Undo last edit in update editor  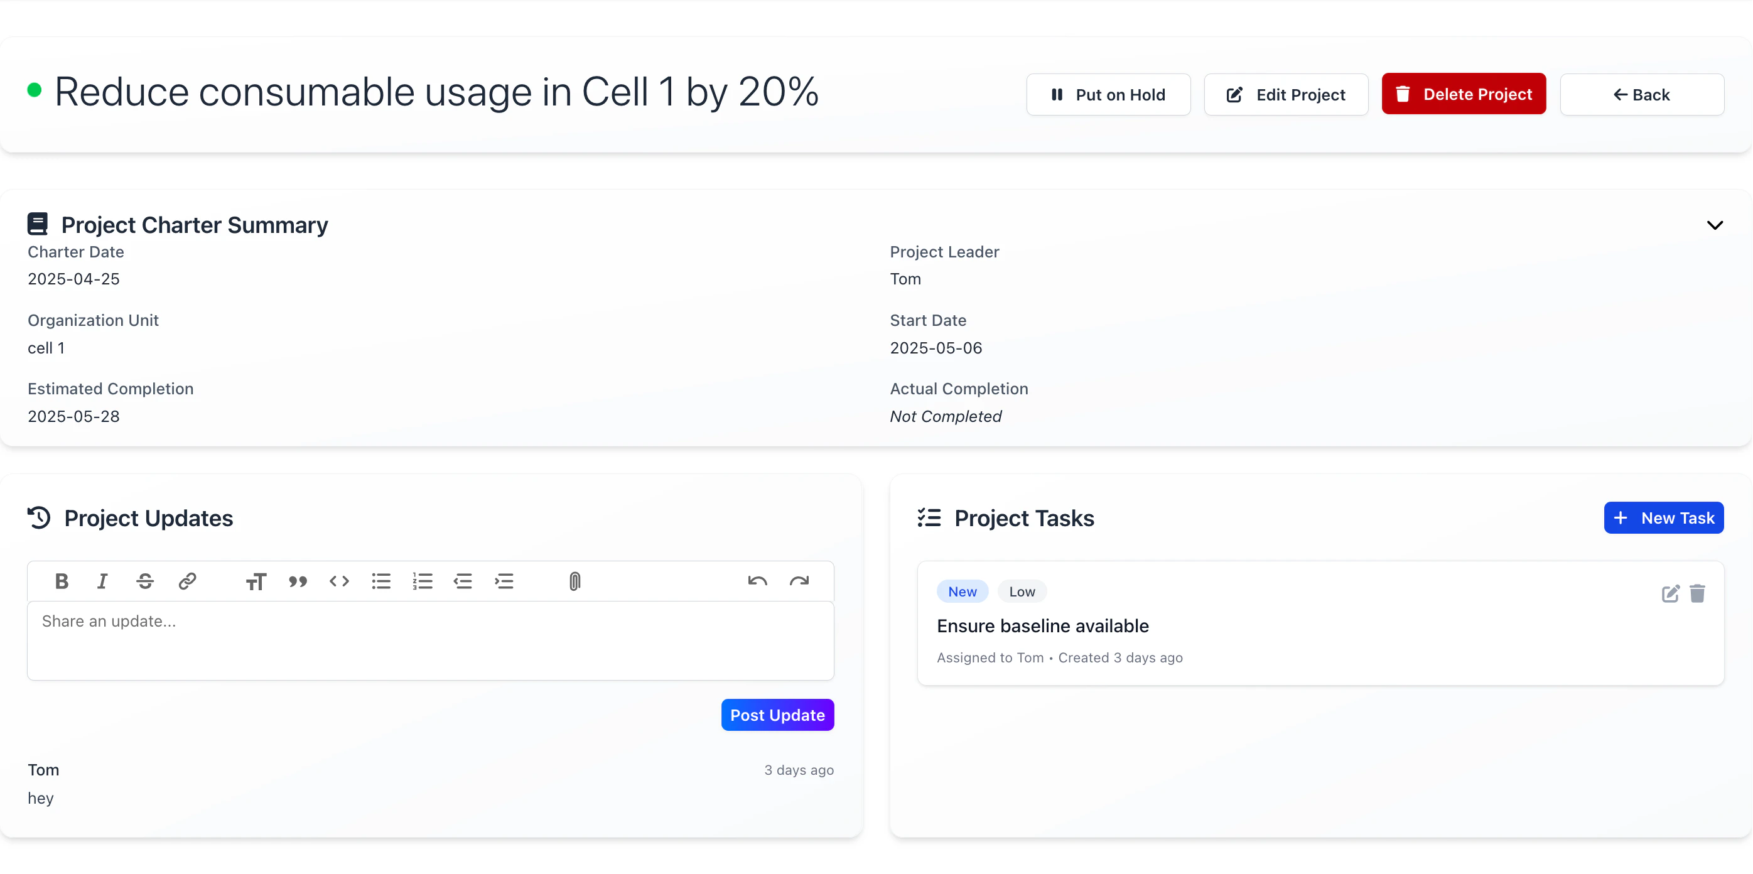tap(757, 581)
